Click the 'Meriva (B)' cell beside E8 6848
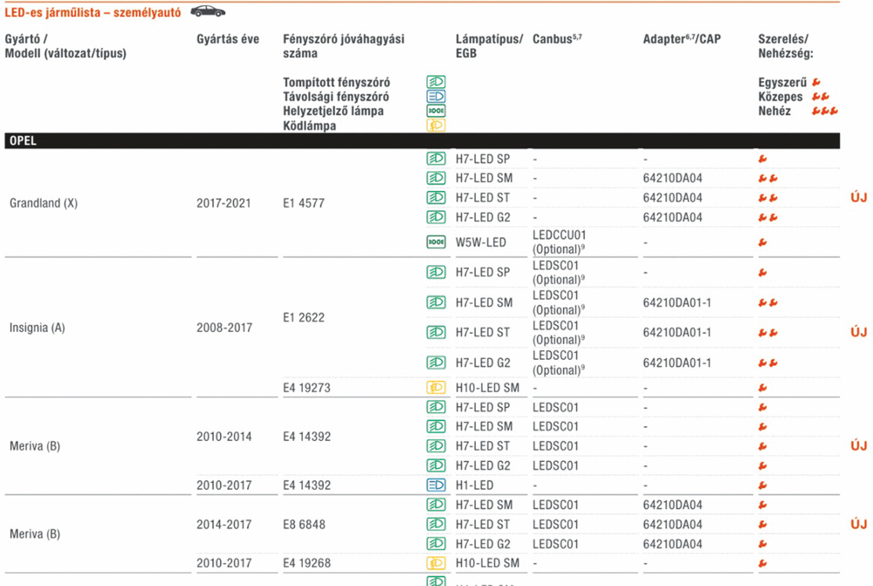 coord(35,534)
